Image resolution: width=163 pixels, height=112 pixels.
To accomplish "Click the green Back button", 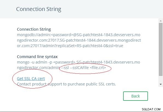I will pos(135,96).
